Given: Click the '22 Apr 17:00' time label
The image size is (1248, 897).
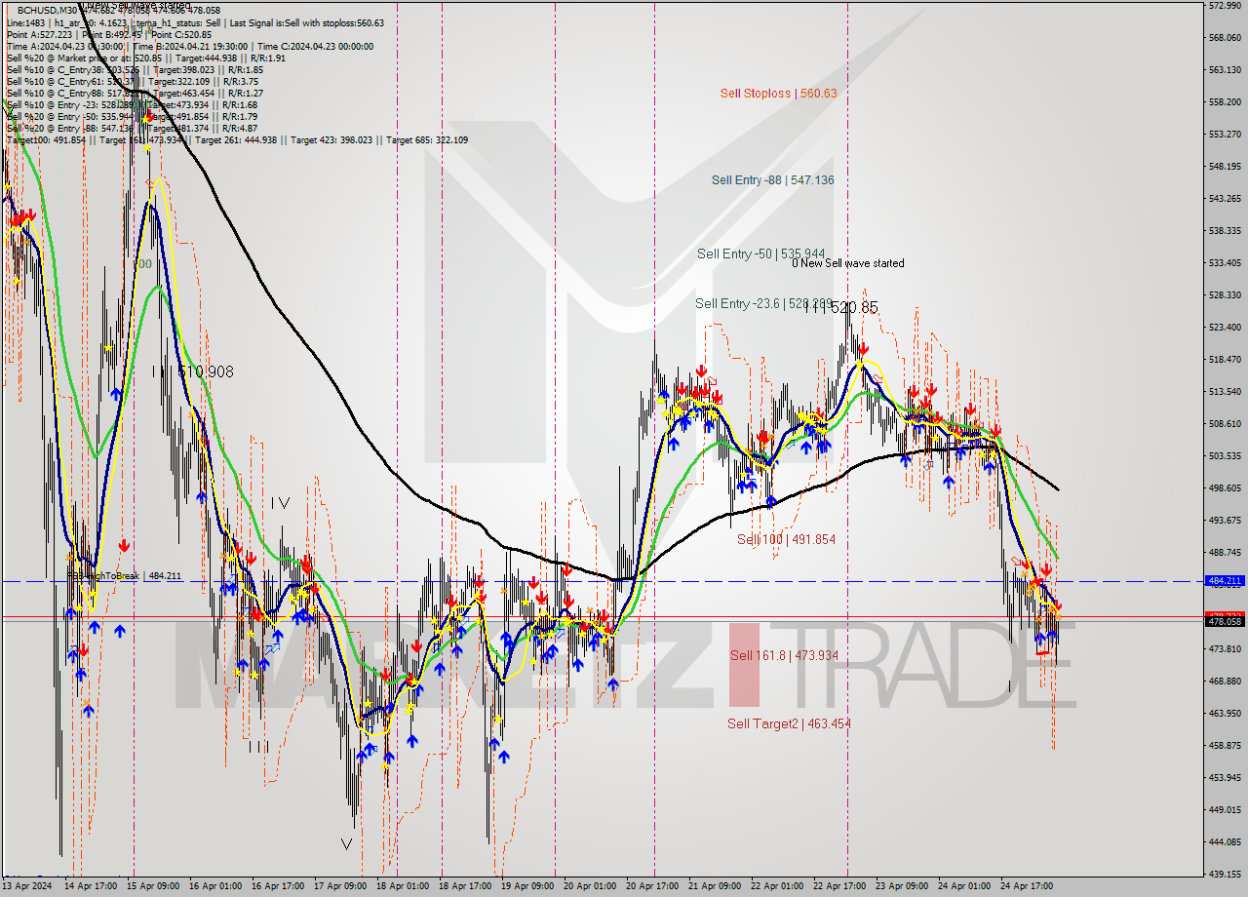Looking at the screenshot, I should (x=839, y=887).
